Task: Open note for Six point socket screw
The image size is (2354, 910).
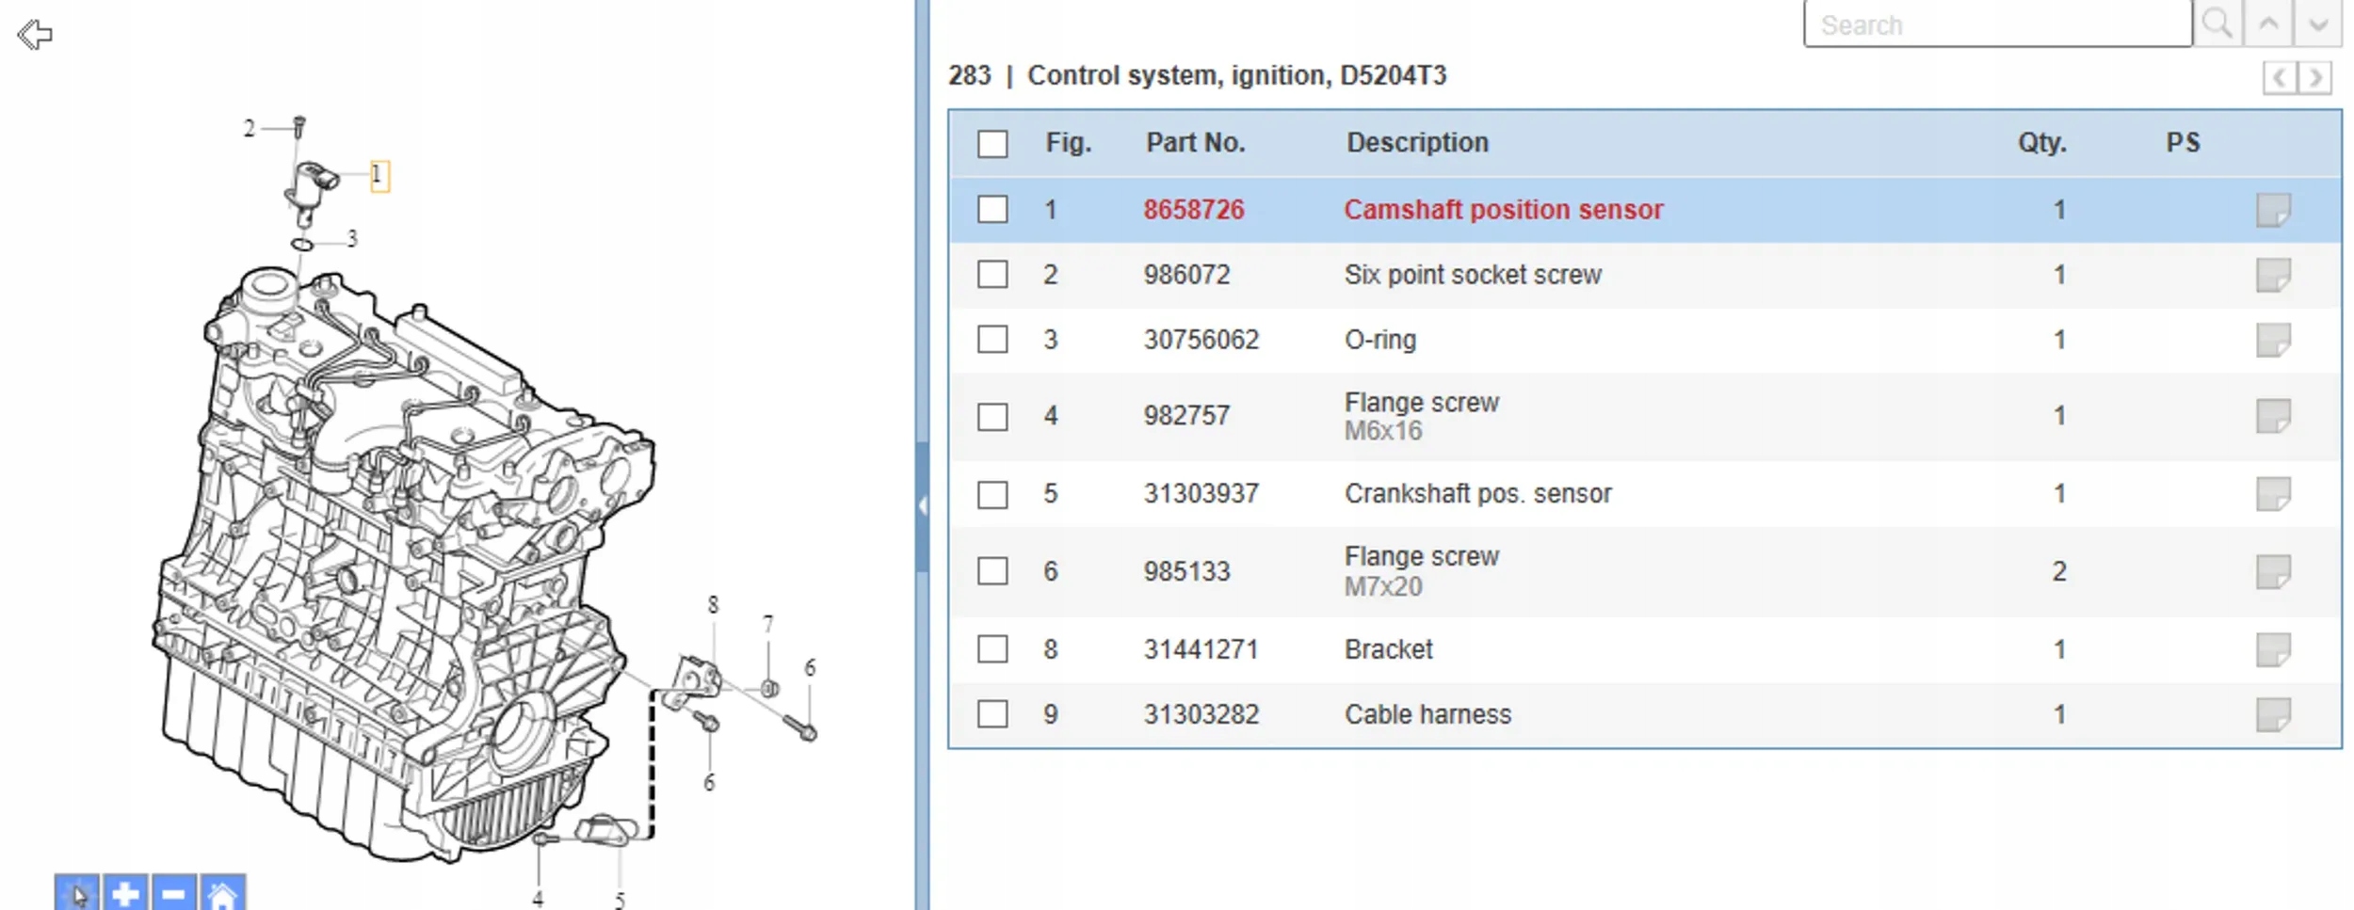Action: pyautogui.click(x=2273, y=275)
